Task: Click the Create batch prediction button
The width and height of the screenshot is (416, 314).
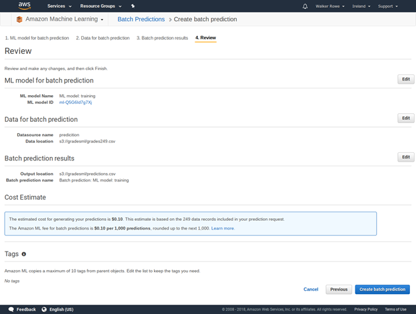Action: [x=382, y=289]
